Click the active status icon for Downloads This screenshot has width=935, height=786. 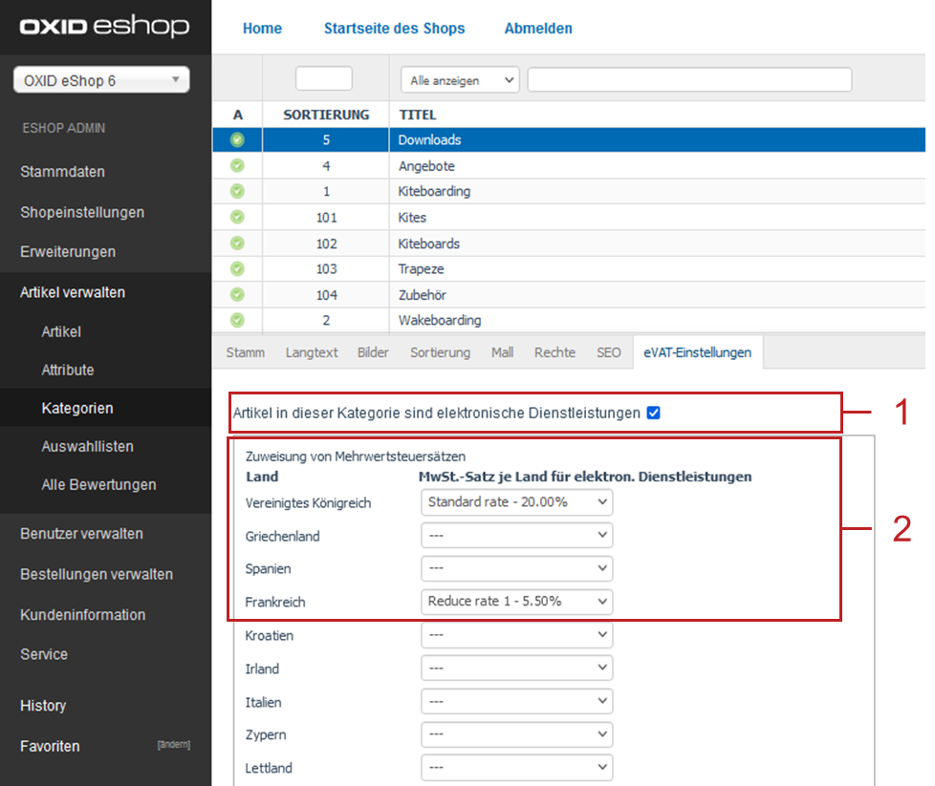click(237, 140)
